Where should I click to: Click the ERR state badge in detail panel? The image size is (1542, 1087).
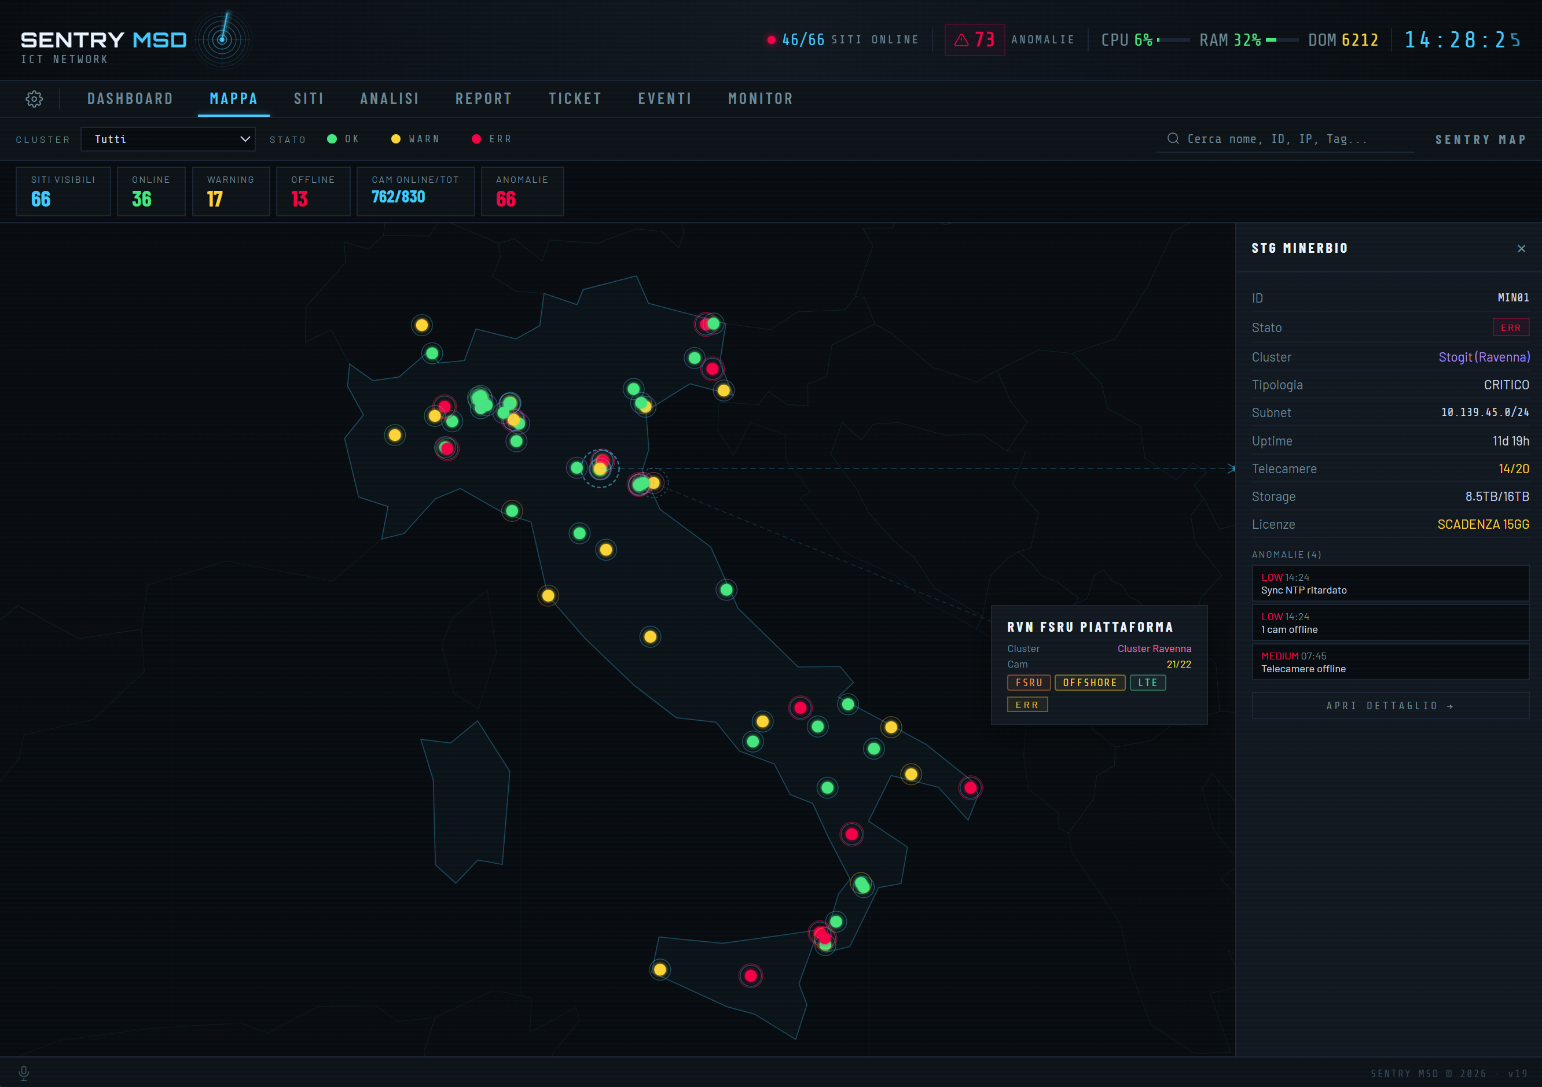point(1510,327)
